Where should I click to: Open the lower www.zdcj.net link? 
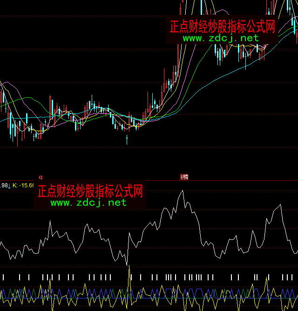88,203
